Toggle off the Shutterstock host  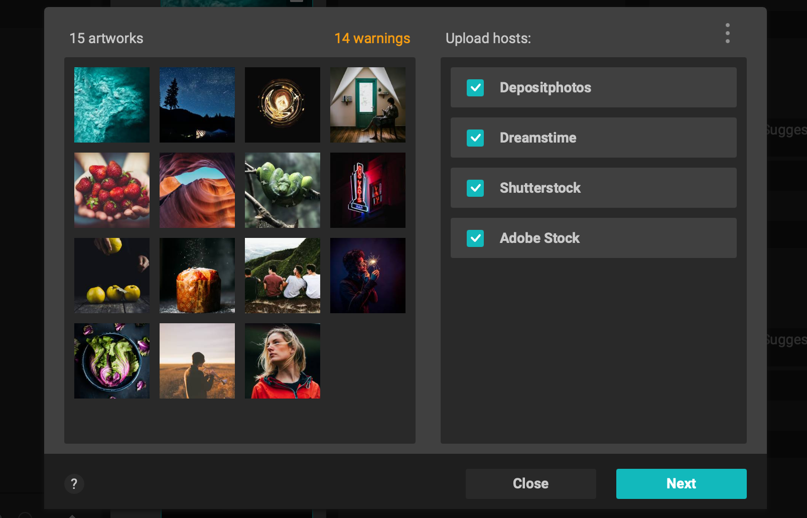tap(475, 188)
